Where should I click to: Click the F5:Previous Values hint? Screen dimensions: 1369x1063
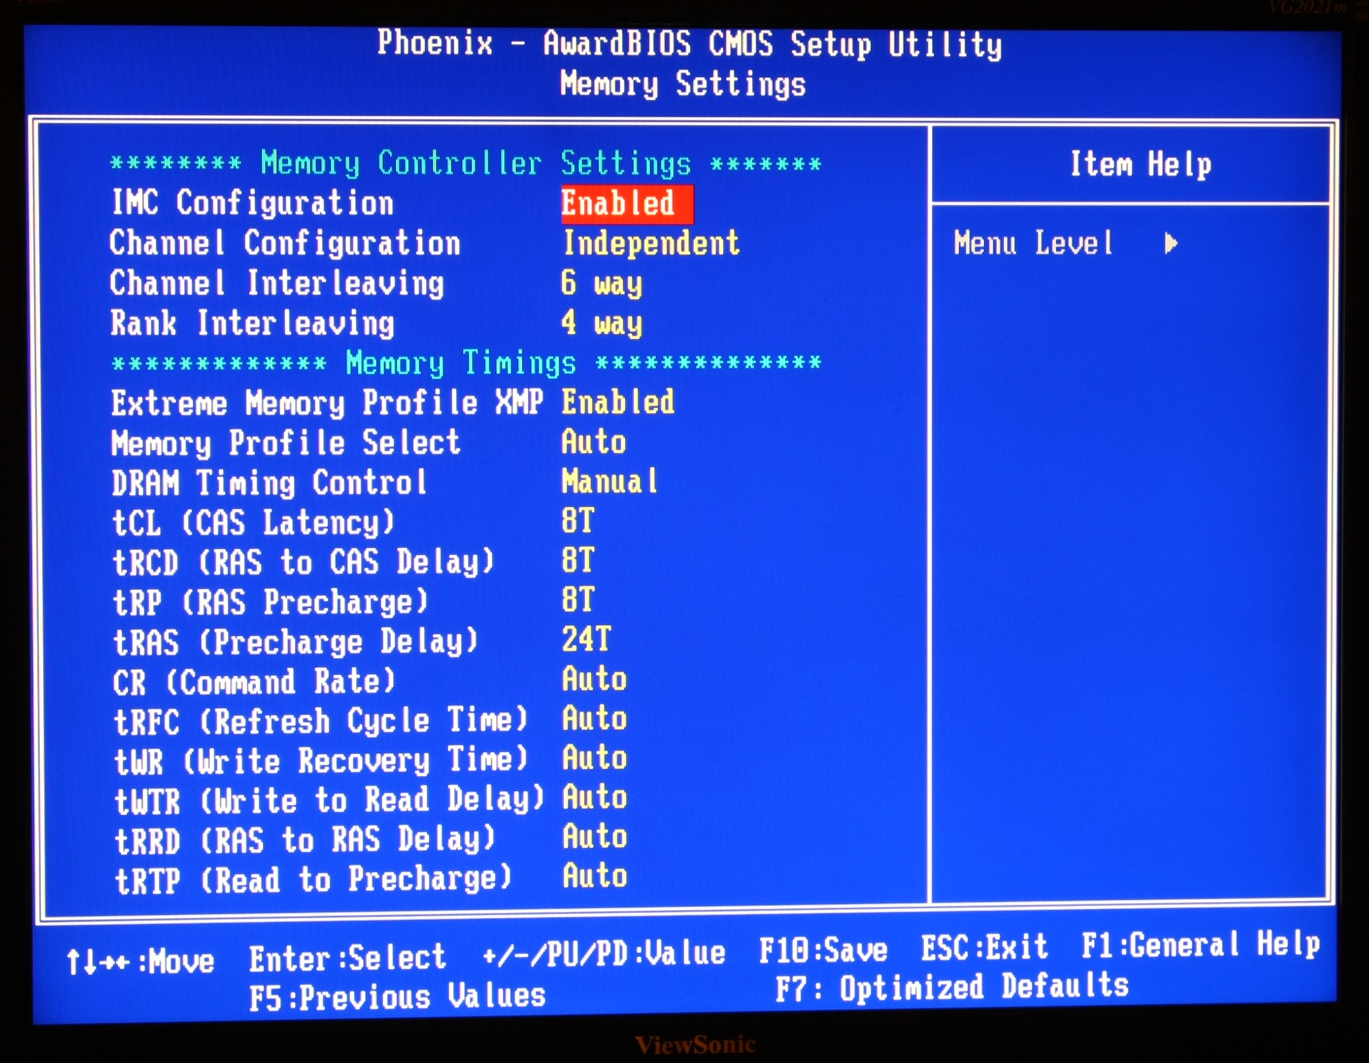pyautogui.click(x=398, y=997)
